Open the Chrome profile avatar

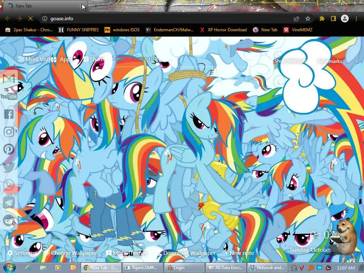point(345,18)
